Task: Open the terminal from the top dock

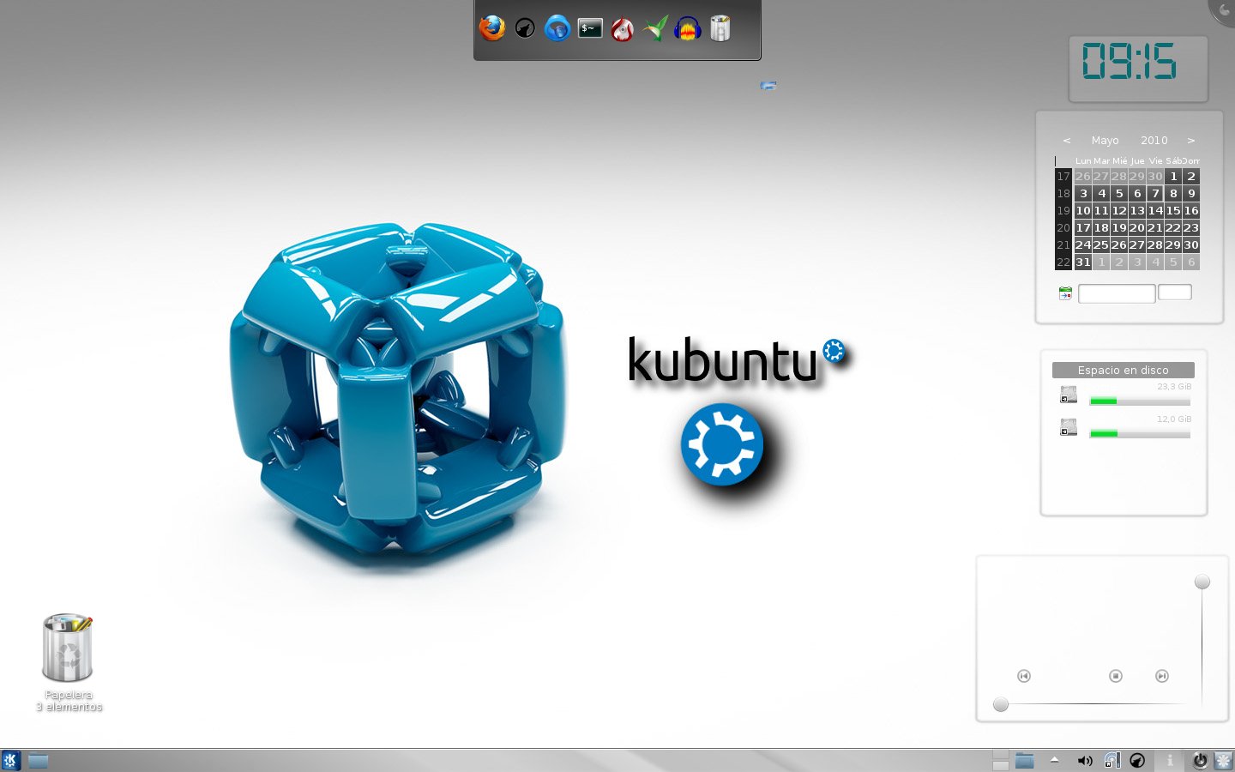Action: (x=590, y=28)
